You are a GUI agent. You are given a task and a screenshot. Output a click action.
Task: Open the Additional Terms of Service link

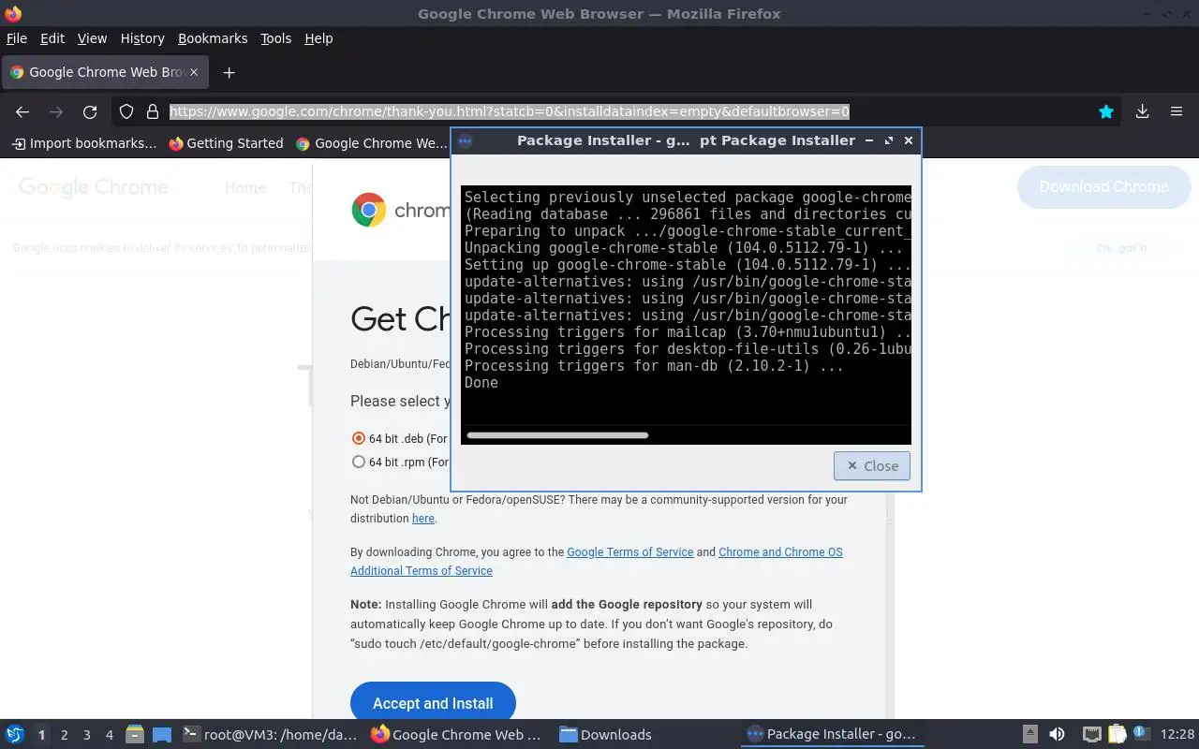point(422,570)
